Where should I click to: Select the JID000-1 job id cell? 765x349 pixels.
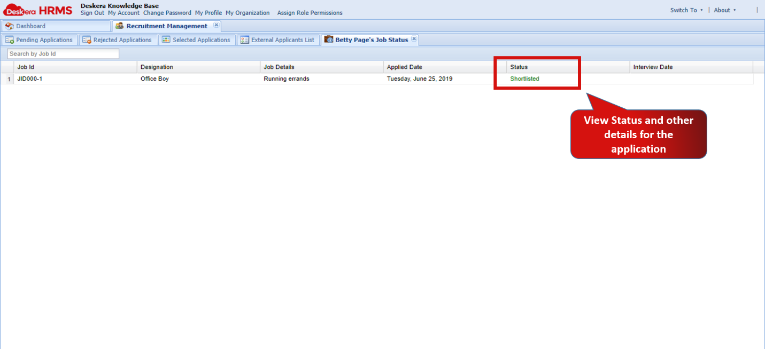pos(75,79)
